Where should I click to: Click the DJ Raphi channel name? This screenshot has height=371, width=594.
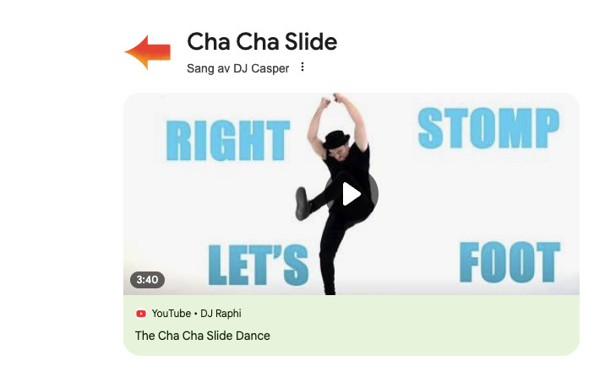point(221,314)
